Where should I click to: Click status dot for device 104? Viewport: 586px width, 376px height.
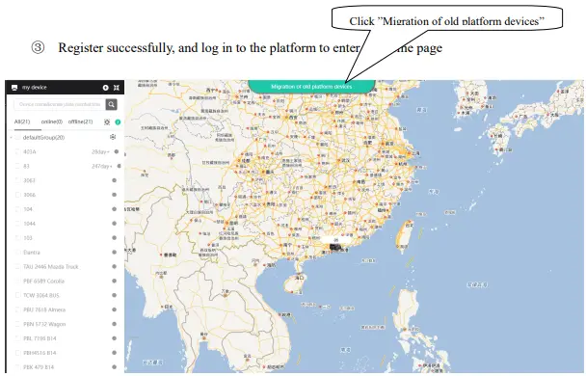point(115,209)
